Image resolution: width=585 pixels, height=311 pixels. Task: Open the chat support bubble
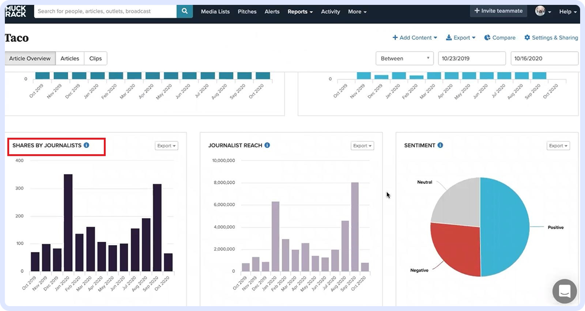pos(565,292)
